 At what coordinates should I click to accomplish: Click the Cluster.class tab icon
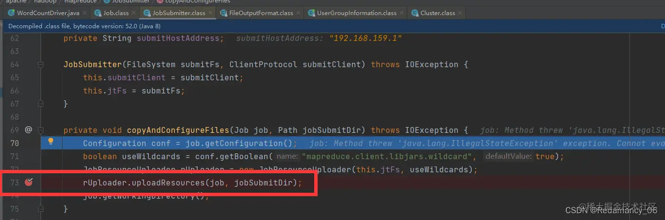415,13
